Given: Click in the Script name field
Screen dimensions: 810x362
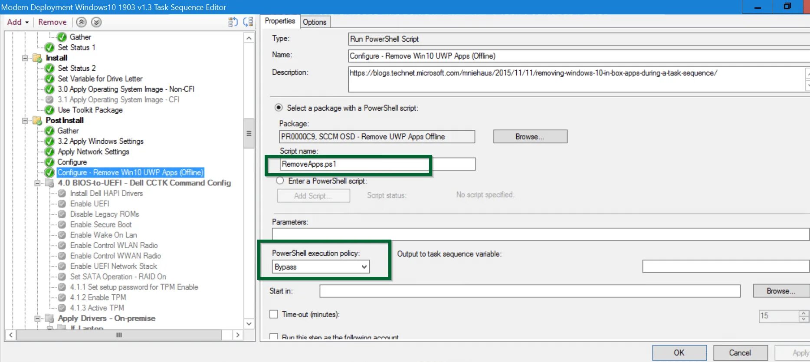Looking at the screenshot, I should click(377, 164).
